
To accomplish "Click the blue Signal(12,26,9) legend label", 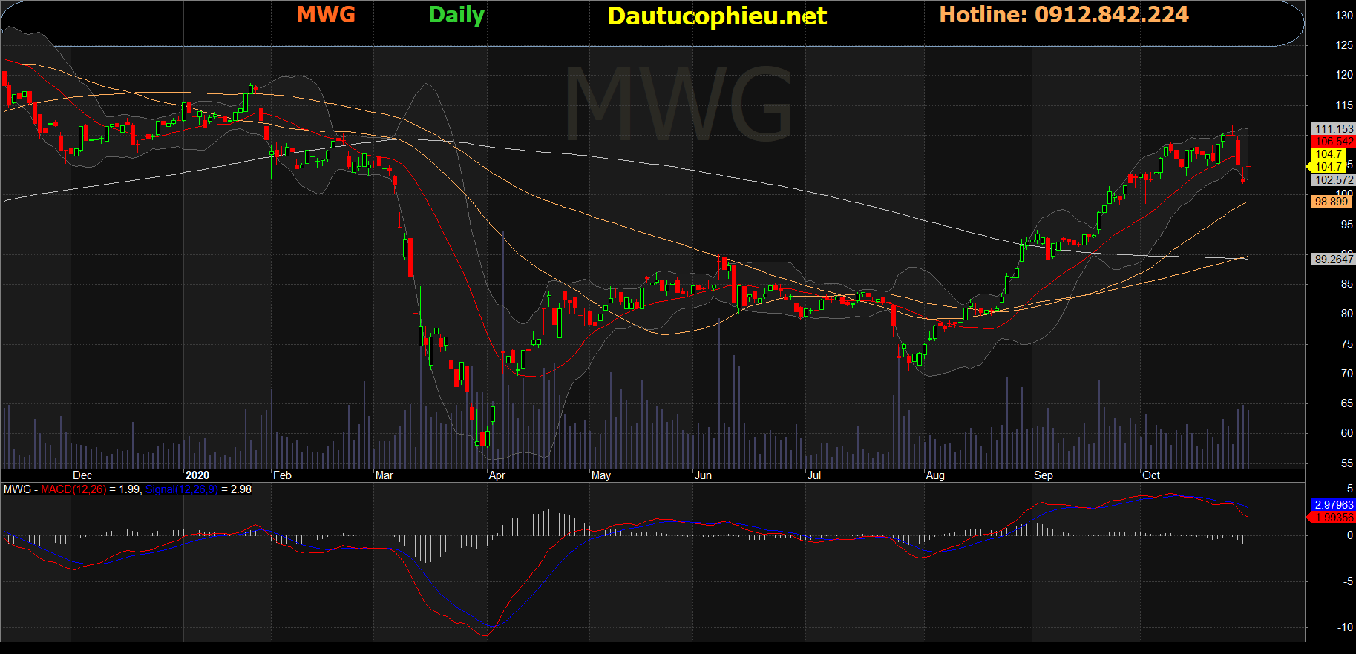I will 181,489.
